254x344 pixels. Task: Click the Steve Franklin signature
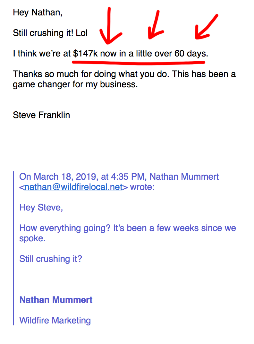pyautogui.click(x=41, y=115)
